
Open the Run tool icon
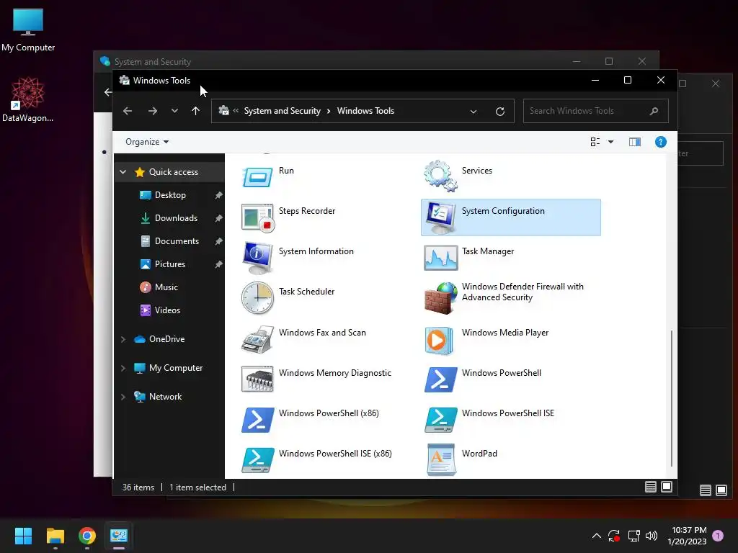(x=257, y=178)
